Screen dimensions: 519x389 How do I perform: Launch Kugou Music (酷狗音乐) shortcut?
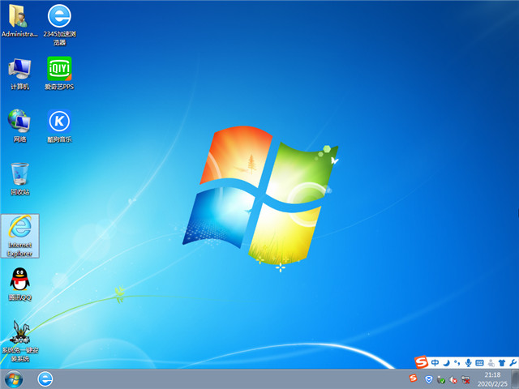click(59, 126)
